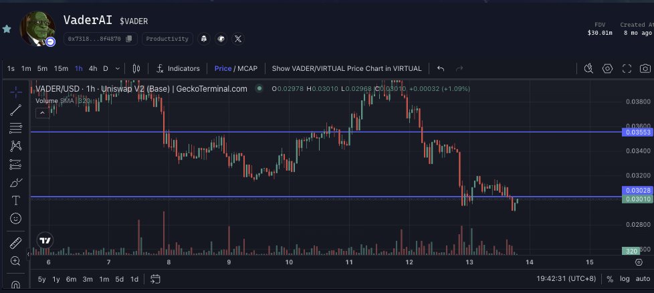
Task: Favorite VaderAI with the star icon
Action: pos(7,29)
